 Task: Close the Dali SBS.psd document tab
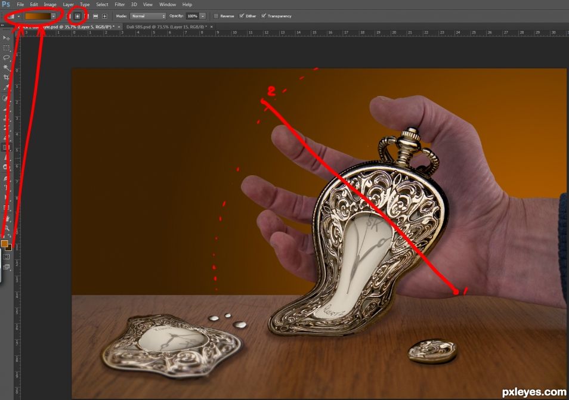(212, 27)
